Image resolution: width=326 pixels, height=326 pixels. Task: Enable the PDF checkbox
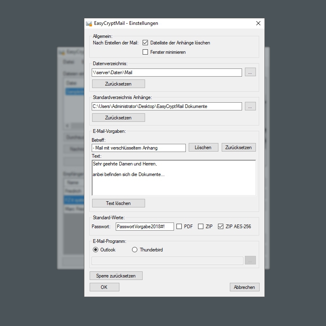tap(179, 227)
